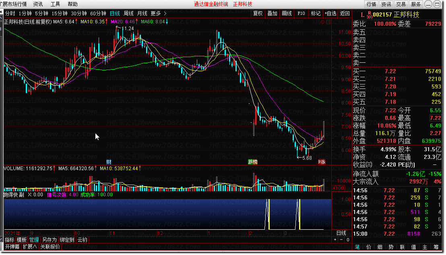Click the 买一 bid row at 7.22
Image resolution: width=446 pixels, height=255 pixels.
(x=397, y=71)
